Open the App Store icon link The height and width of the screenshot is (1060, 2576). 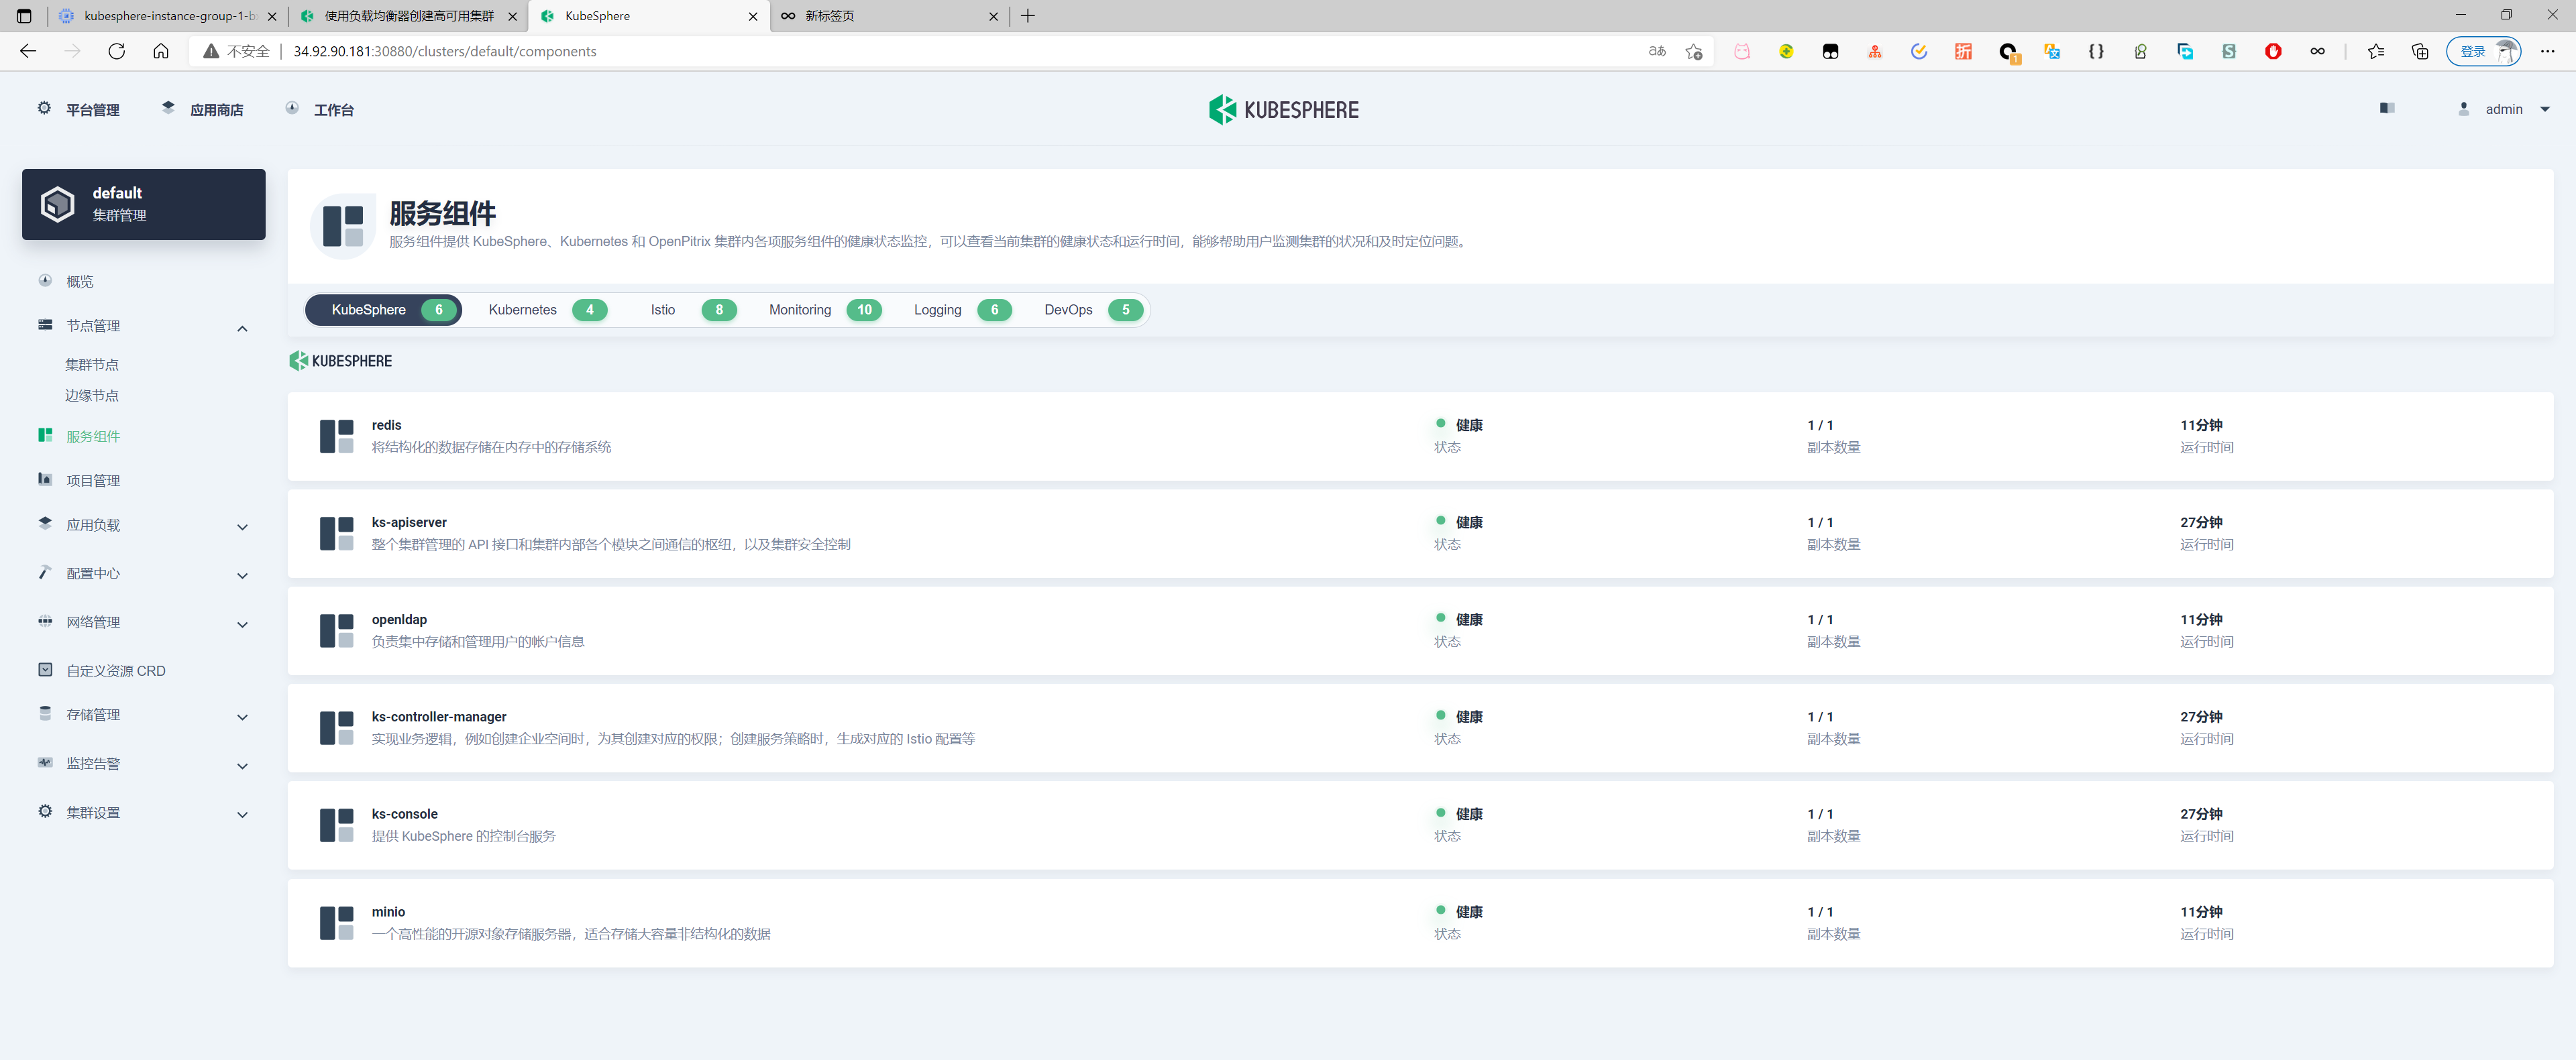pyautogui.click(x=168, y=108)
